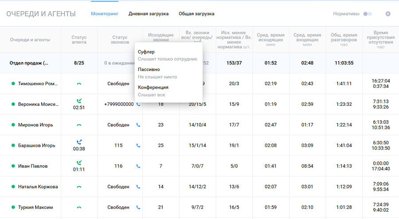Click incoming call status icon for Вероника Моисе...
This screenshot has height=219, width=399.
(x=79, y=101)
